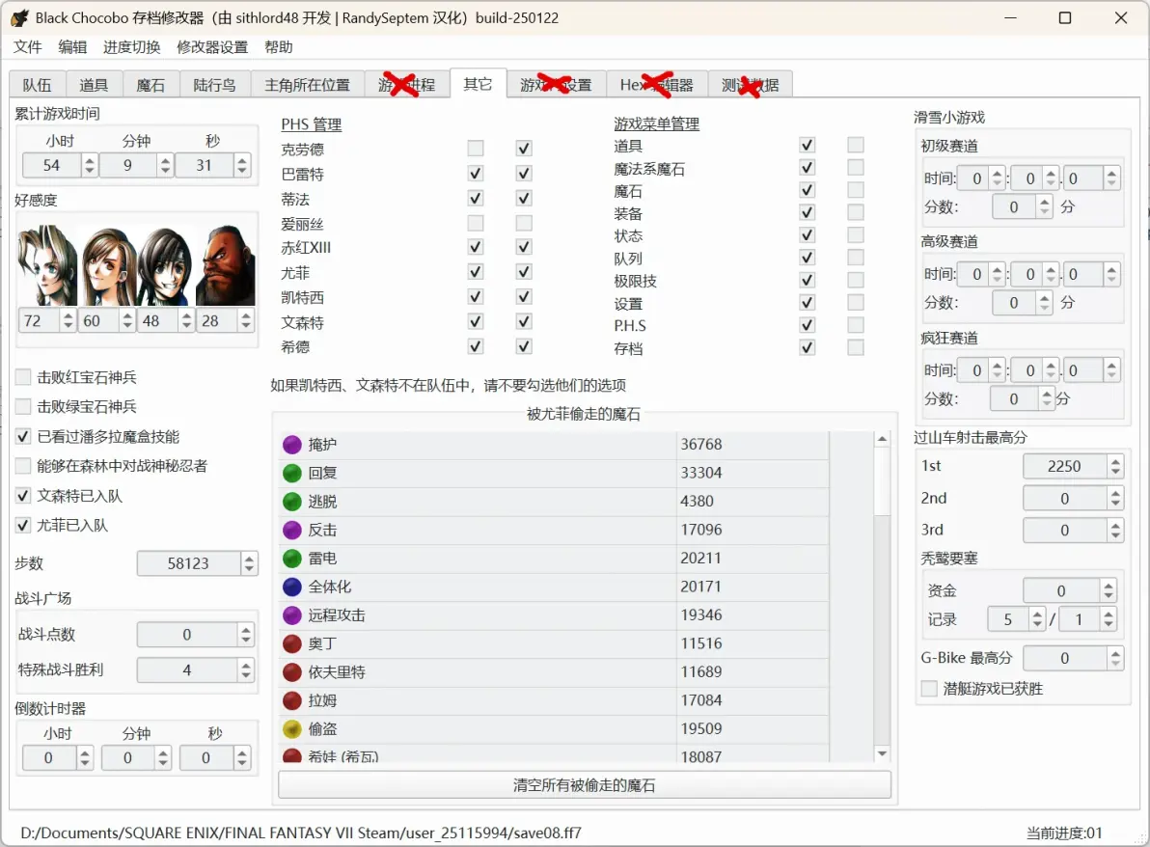Increase the G-Bike 最高分 stepper
The image size is (1150, 847).
[1115, 653]
